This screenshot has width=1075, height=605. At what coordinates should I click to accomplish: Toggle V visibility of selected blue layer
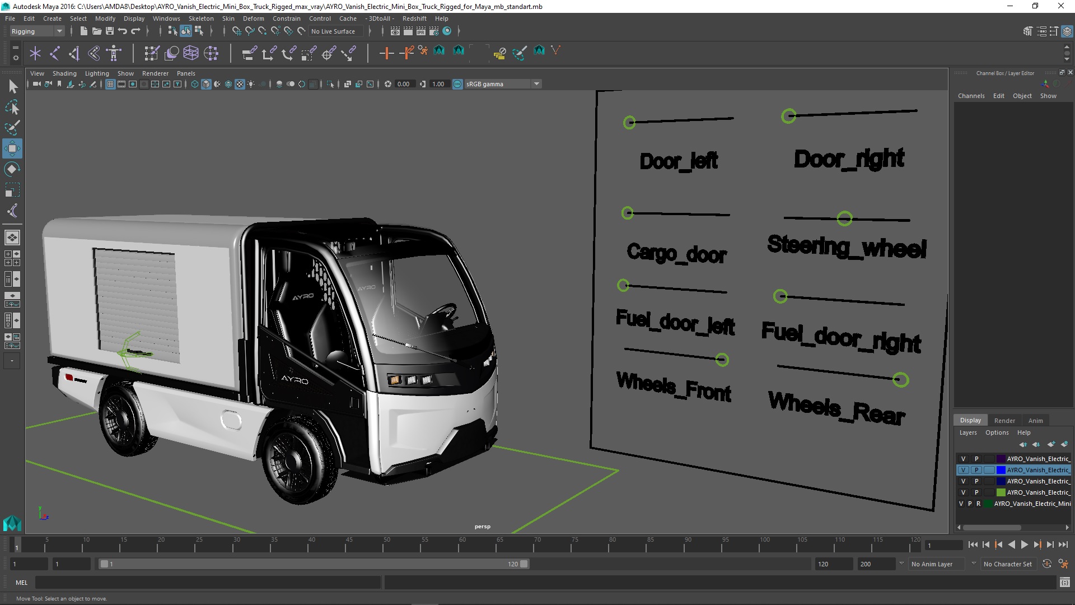click(963, 470)
